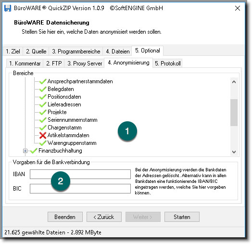
Task: Toggle green checkmark for Ansprechpartnerstammdaten
Action: coord(43,81)
